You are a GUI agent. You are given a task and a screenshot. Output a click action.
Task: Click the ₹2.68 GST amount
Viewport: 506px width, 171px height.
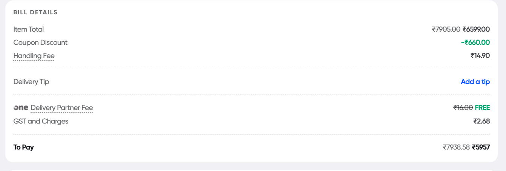(481, 121)
